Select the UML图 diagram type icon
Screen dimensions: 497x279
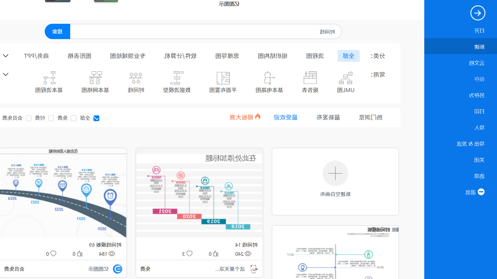pos(346,78)
